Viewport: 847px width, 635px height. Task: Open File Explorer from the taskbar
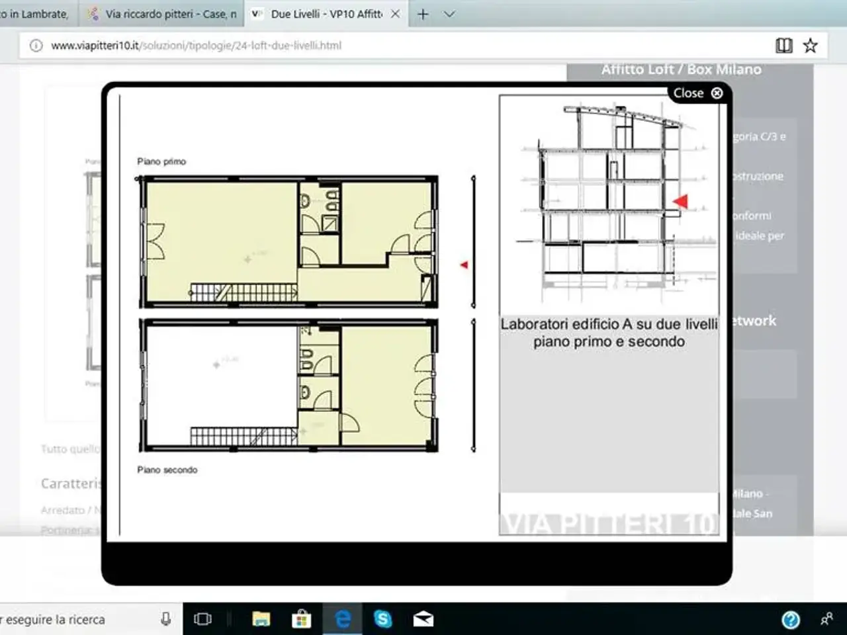(261, 619)
